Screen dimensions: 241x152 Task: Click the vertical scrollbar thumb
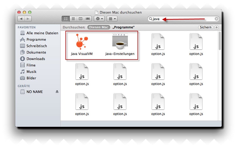click(x=220, y=41)
